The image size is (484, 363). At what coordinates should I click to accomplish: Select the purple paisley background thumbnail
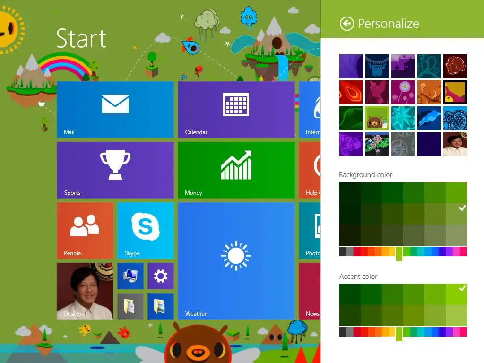click(351, 144)
